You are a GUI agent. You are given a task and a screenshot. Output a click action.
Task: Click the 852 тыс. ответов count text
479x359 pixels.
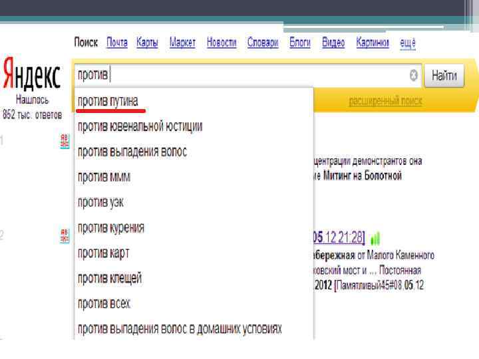(32, 115)
